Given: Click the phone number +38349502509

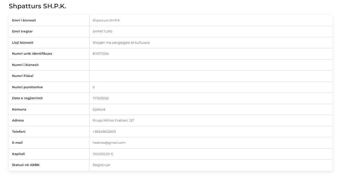Looking at the screenshot, I should (x=104, y=132).
